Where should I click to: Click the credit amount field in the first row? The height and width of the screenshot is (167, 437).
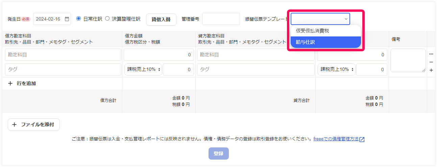(352, 55)
